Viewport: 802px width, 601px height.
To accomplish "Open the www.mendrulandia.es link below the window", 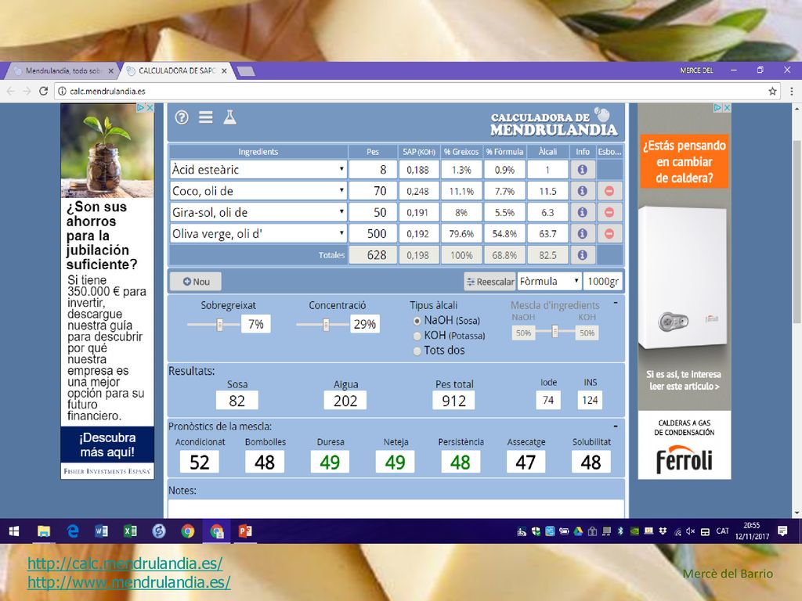I will click(x=129, y=582).
